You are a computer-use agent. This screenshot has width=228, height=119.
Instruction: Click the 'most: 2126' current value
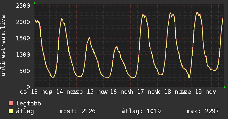tap(78, 111)
